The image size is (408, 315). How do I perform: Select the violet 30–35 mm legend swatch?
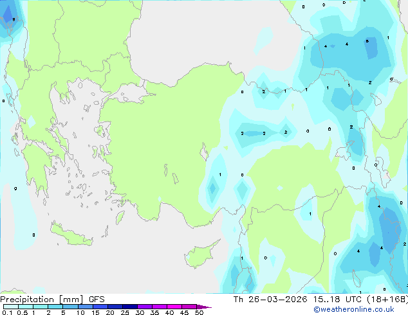coord(144,307)
